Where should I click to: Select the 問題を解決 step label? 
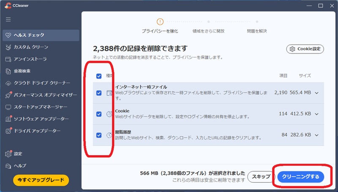pos(257,31)
